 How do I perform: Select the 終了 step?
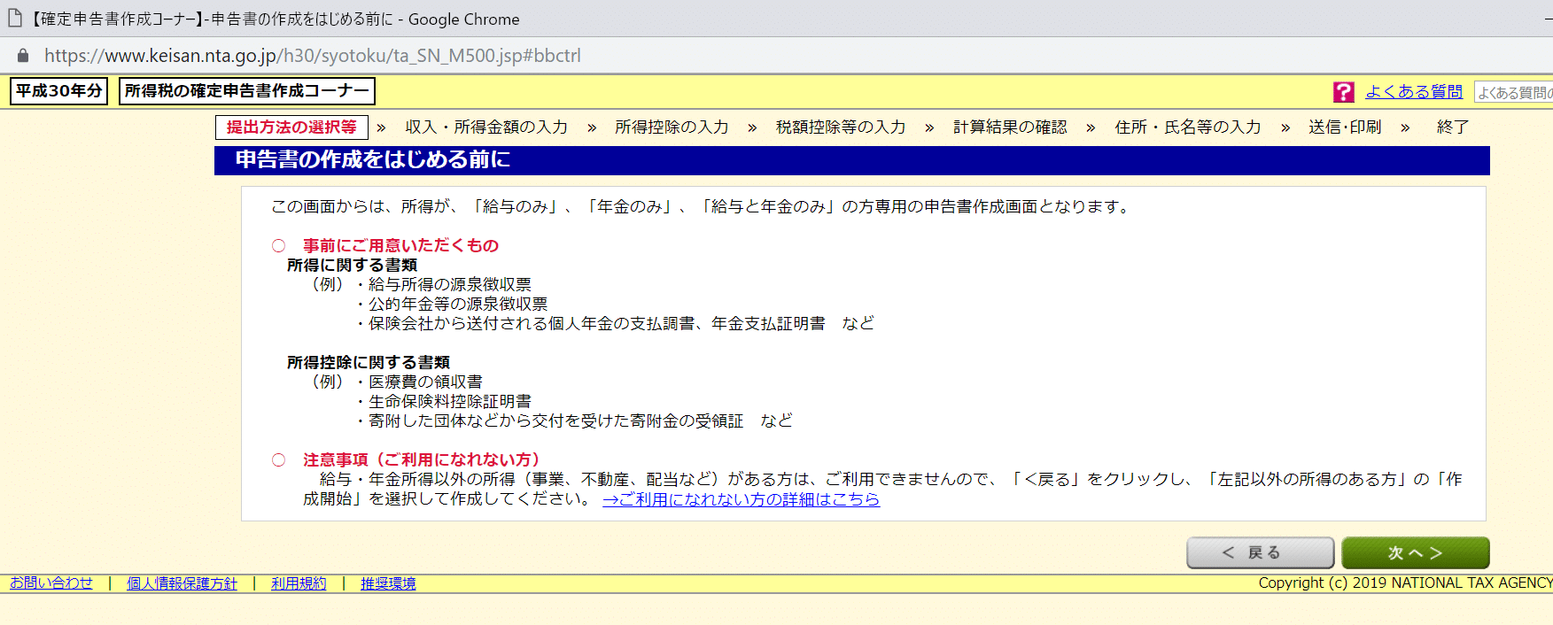[1452, 127]
